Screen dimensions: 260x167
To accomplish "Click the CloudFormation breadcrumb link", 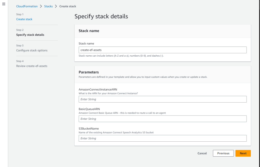I will coord(27,6).
